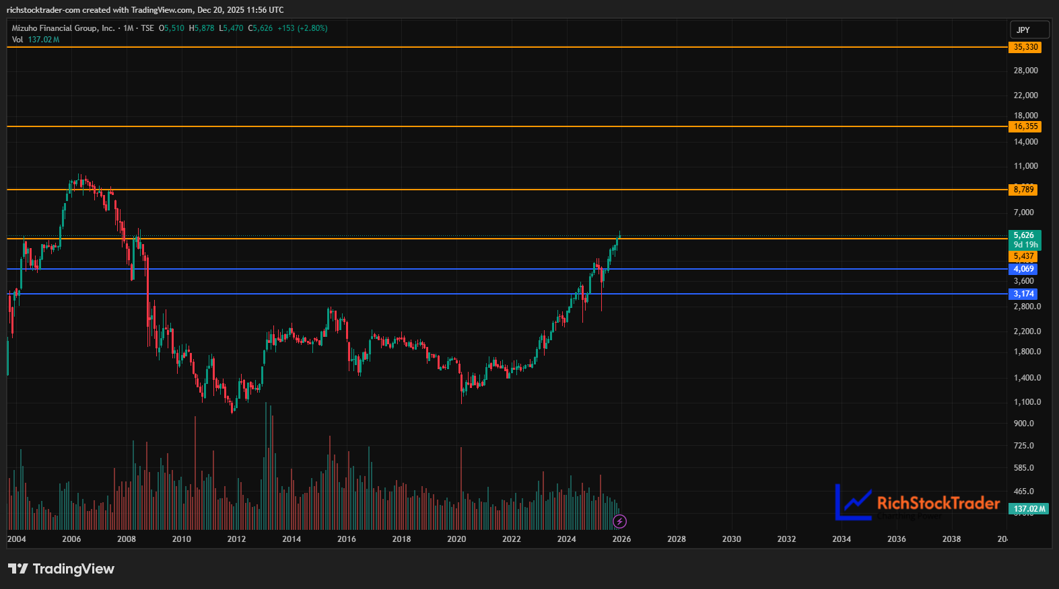The width and height of the screenshot is (1059, 589).
Task: Click the 2008 label on time axis
Action: click(x=127, y=539)
